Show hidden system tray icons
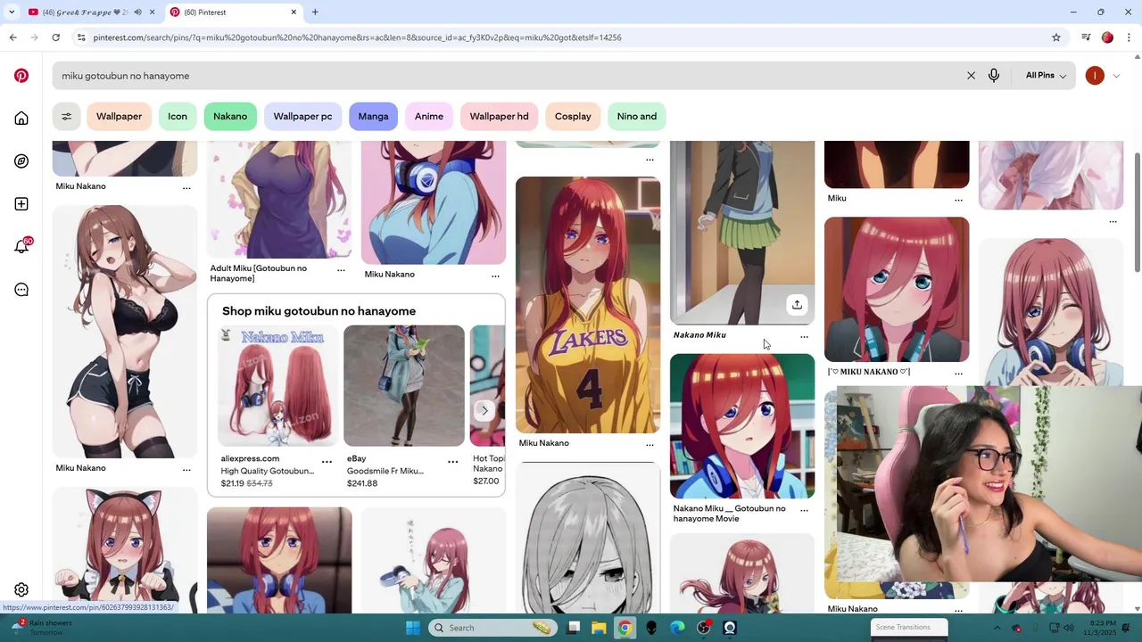1142x642 pixels. [x=997, y=628]
